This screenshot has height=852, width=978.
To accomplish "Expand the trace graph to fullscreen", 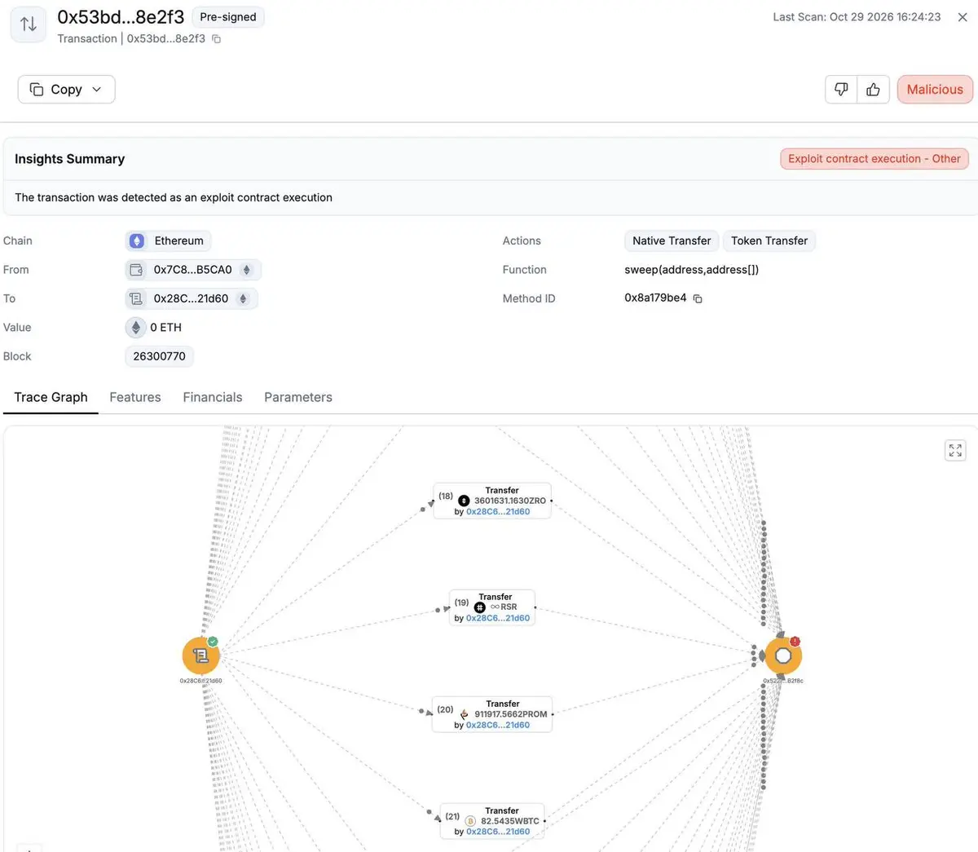I will (955, 450).
